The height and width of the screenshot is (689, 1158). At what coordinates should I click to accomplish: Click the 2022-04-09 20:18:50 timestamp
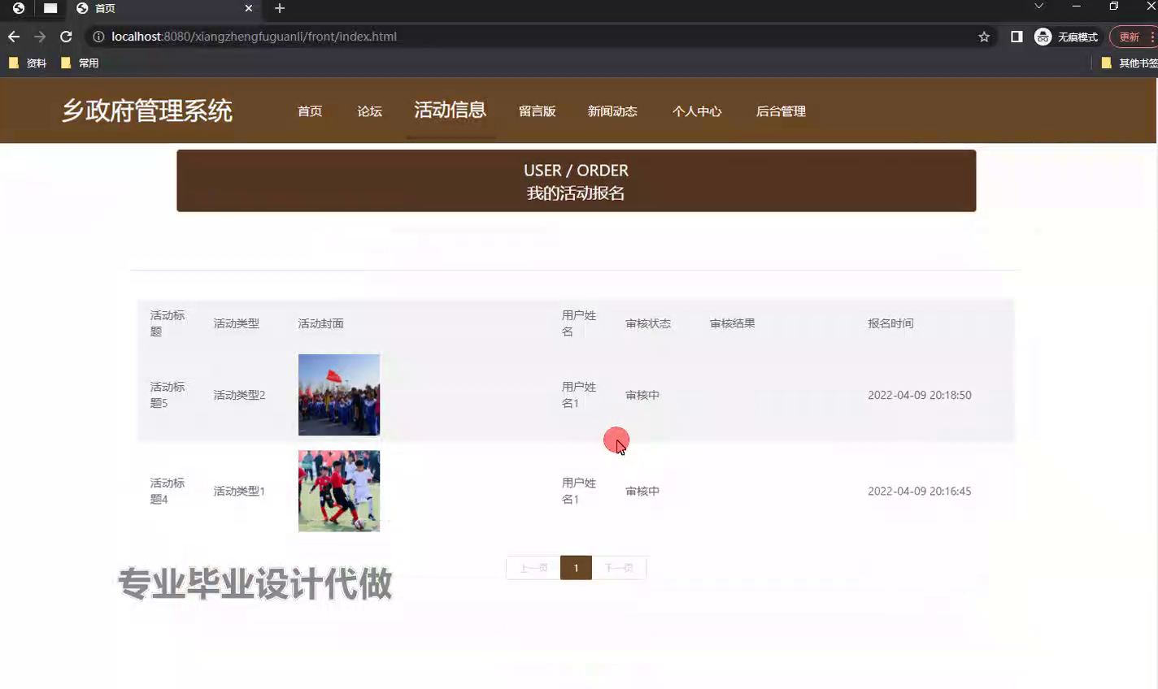coord(919,395)
